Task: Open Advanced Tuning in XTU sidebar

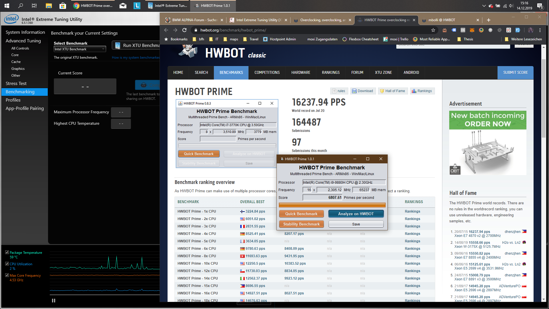Action: pyautogui.click(x=23, y=41)
